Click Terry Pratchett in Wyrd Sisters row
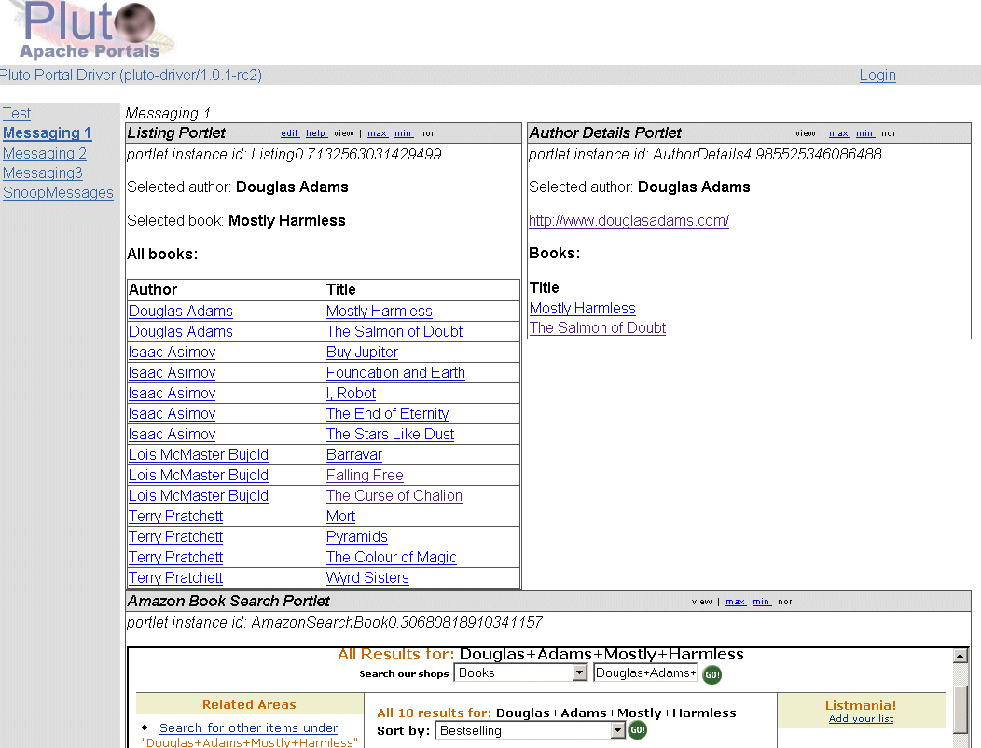 click(x=176, y=577)
